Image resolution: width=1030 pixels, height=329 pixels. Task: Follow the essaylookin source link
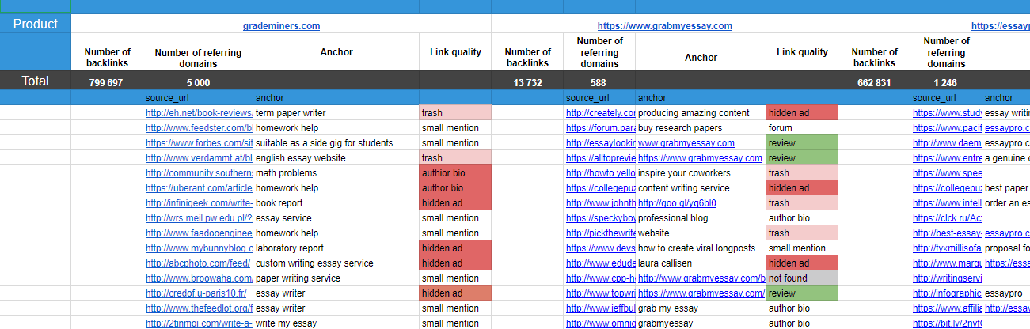click(600, 143)
